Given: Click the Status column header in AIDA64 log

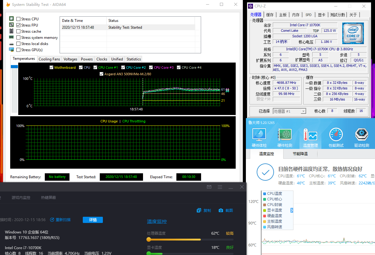Looking at the screenshot, I should pos(150,21).
